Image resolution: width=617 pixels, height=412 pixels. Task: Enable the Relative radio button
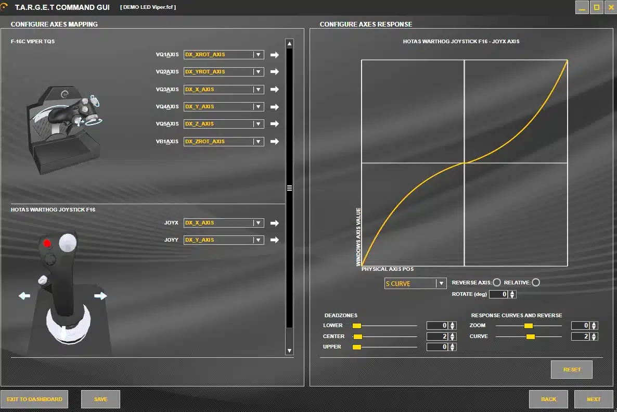click(536, 282)
